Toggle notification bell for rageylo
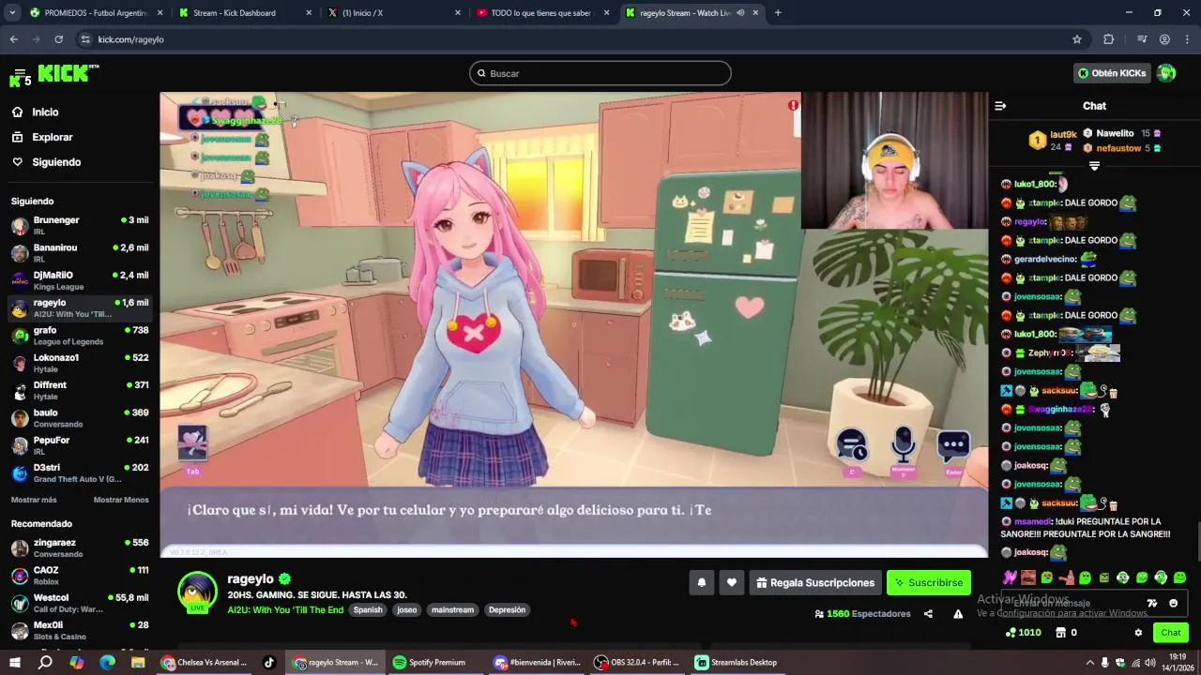1201x675 pixels. (701, 582)
